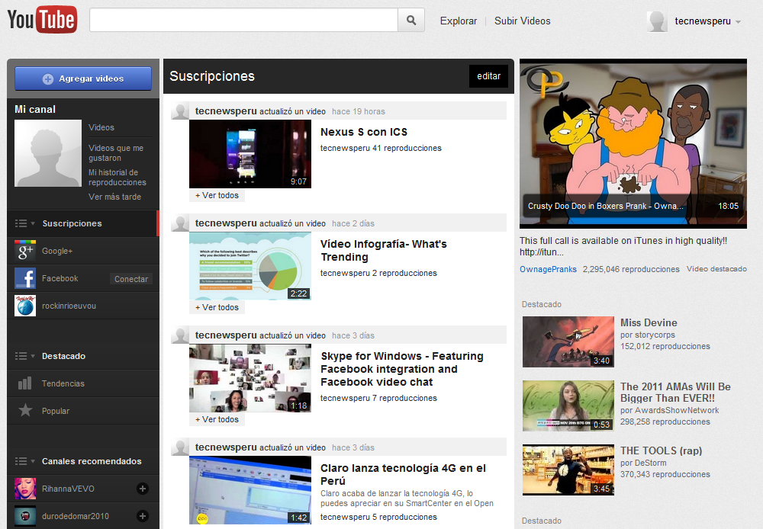Image resolution: width=763 pixels, height=529 pixels.
Task: Click the search magnifier button
Action: [411, 21]
